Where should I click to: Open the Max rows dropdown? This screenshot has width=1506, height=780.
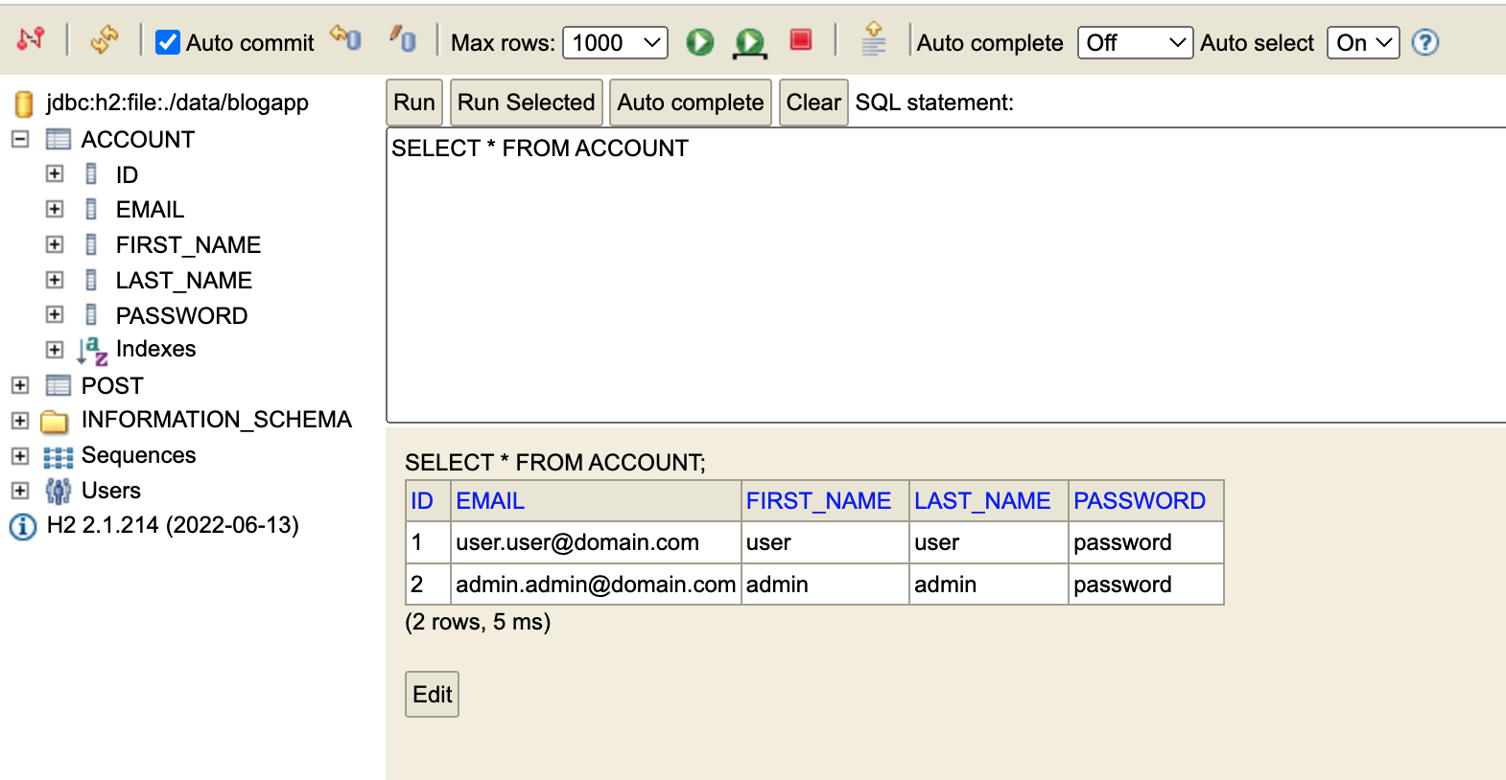coord(615,42)
